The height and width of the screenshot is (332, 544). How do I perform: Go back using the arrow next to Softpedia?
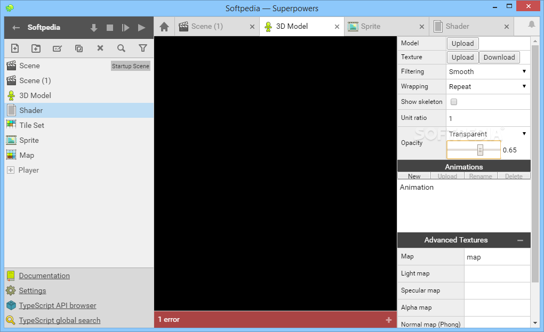(x=16, y=27)
